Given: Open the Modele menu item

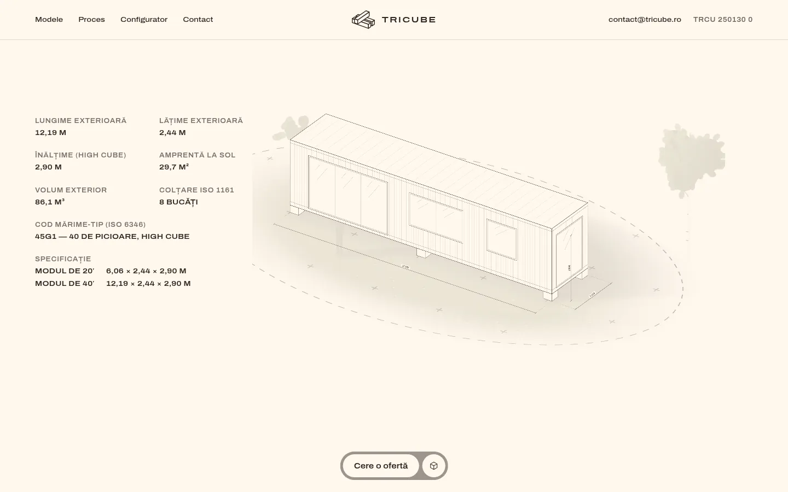Looking at the screenshot, I should (x=49, y=20).
